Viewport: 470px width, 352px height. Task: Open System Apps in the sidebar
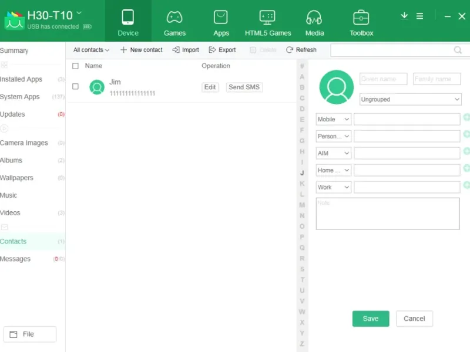[32, 97]
